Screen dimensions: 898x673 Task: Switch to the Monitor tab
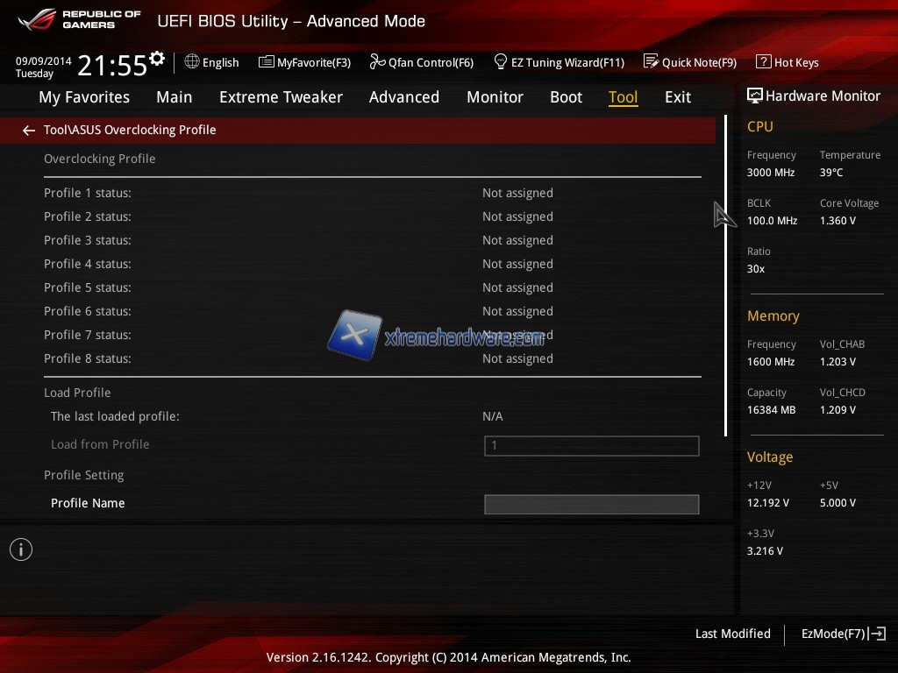click(x=495, y=97)
